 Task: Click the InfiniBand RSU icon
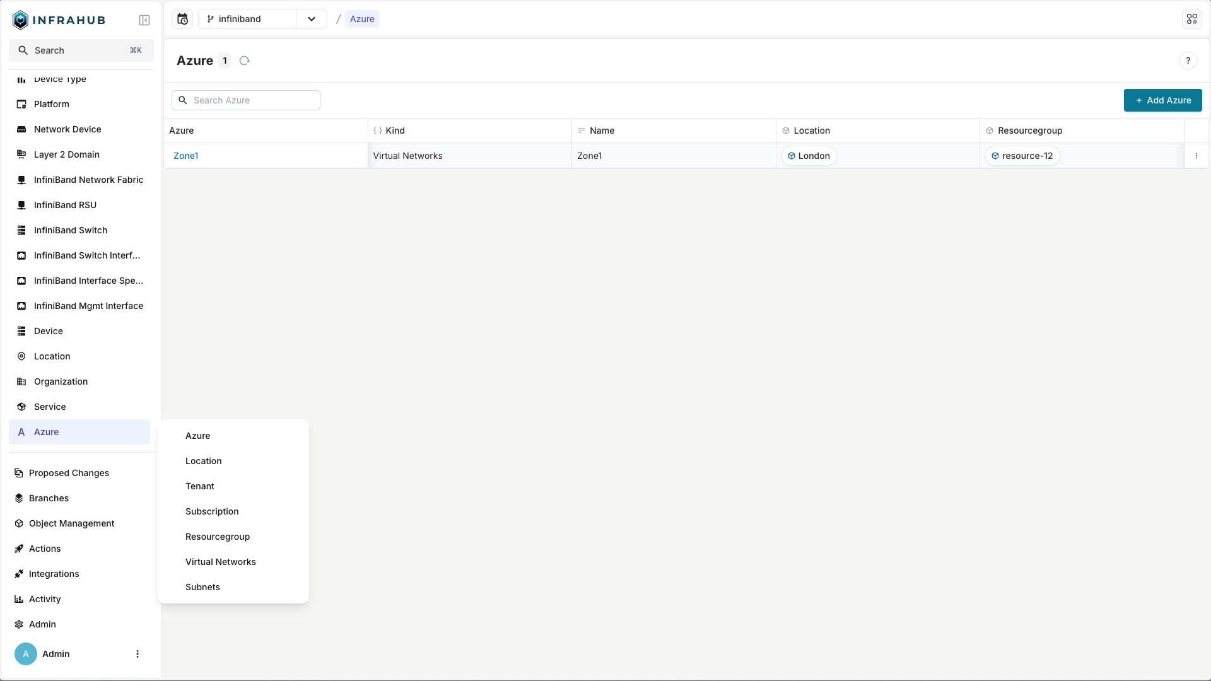tap(21, 205)
